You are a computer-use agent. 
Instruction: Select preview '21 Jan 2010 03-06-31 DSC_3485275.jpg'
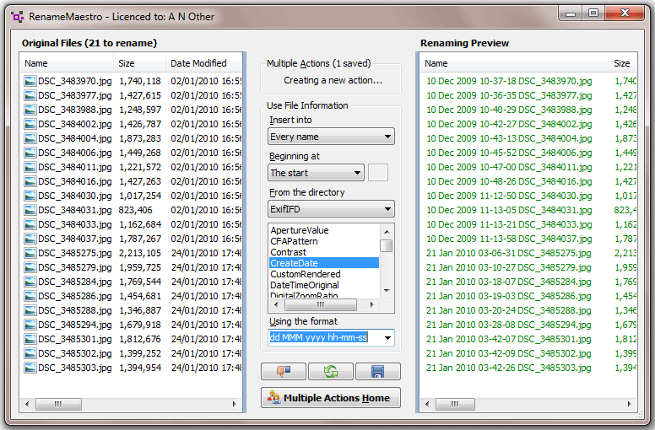click(509, 253)
